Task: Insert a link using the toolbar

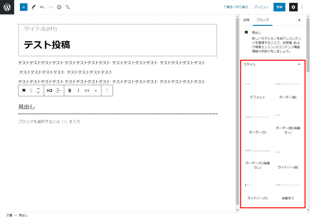Action: [87, 91]
